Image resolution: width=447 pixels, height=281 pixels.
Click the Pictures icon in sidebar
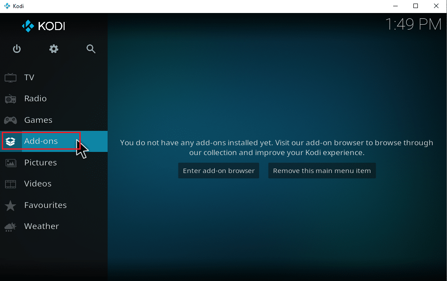click(x=11, y=163)
